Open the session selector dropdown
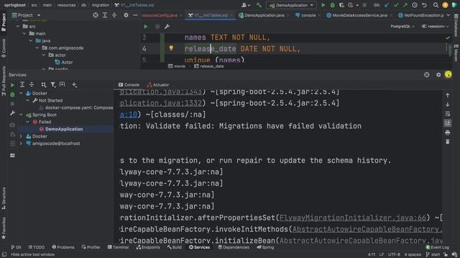Image resolution: width=460 pixels, height=258 pixels. click(x=435, y=27)
